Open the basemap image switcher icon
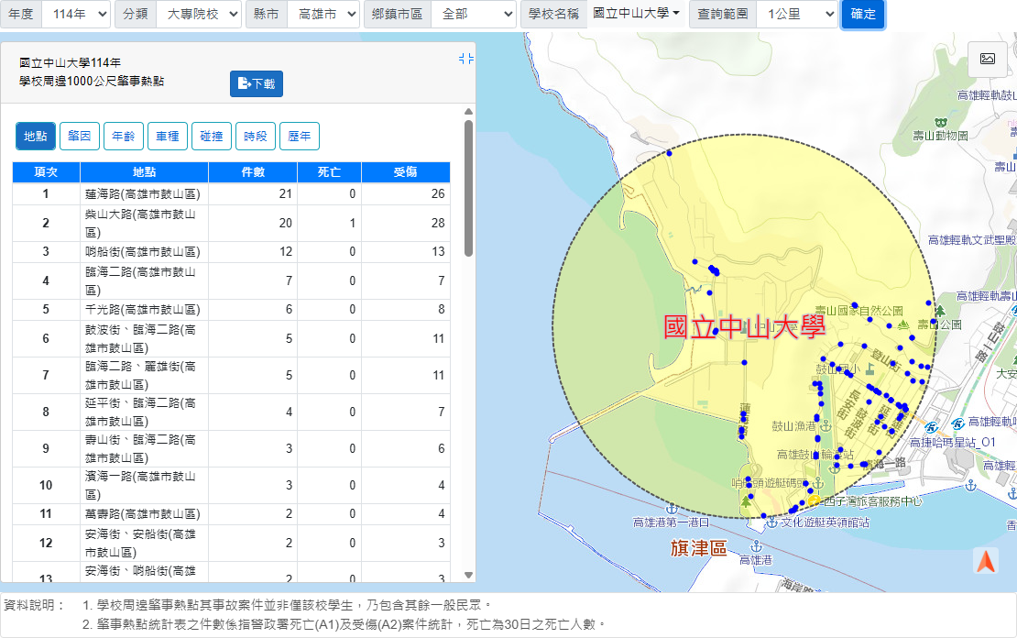The width and height of the screenshot is (1017, 638). pyautogui.click(x=987, y=59)
